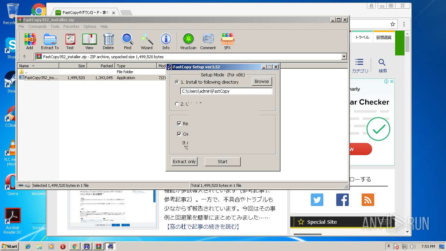Image resolution: width=446 pixels, height=251 pixels.
Task: Open RSS feed icon on webpage
Action: [x=368, y=200]
